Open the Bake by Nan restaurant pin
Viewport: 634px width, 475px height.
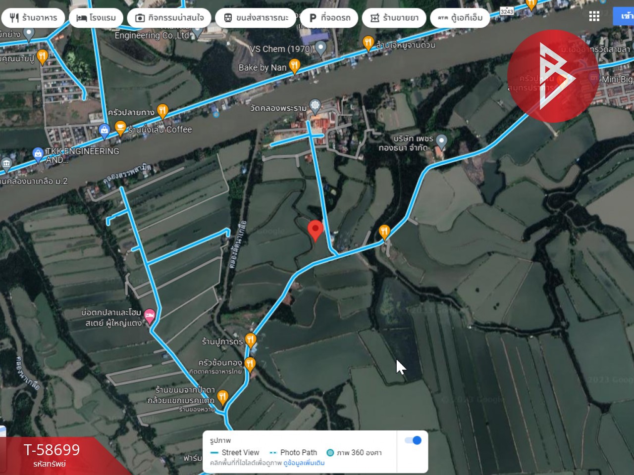pyautogui.click(x=295, y=66)
